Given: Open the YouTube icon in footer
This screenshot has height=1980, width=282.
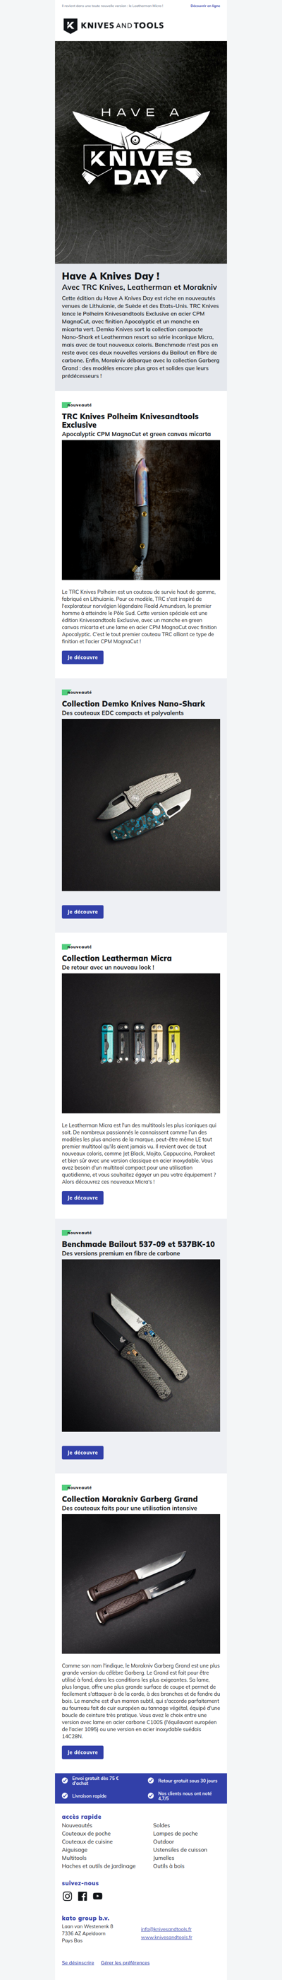Looking at the screenshot, I should click(x=97, y=1896).
